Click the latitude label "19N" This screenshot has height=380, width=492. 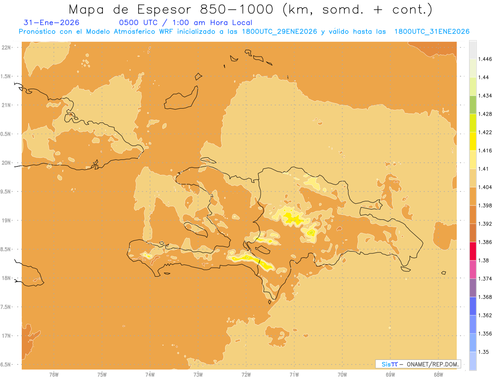coord(6,221)
